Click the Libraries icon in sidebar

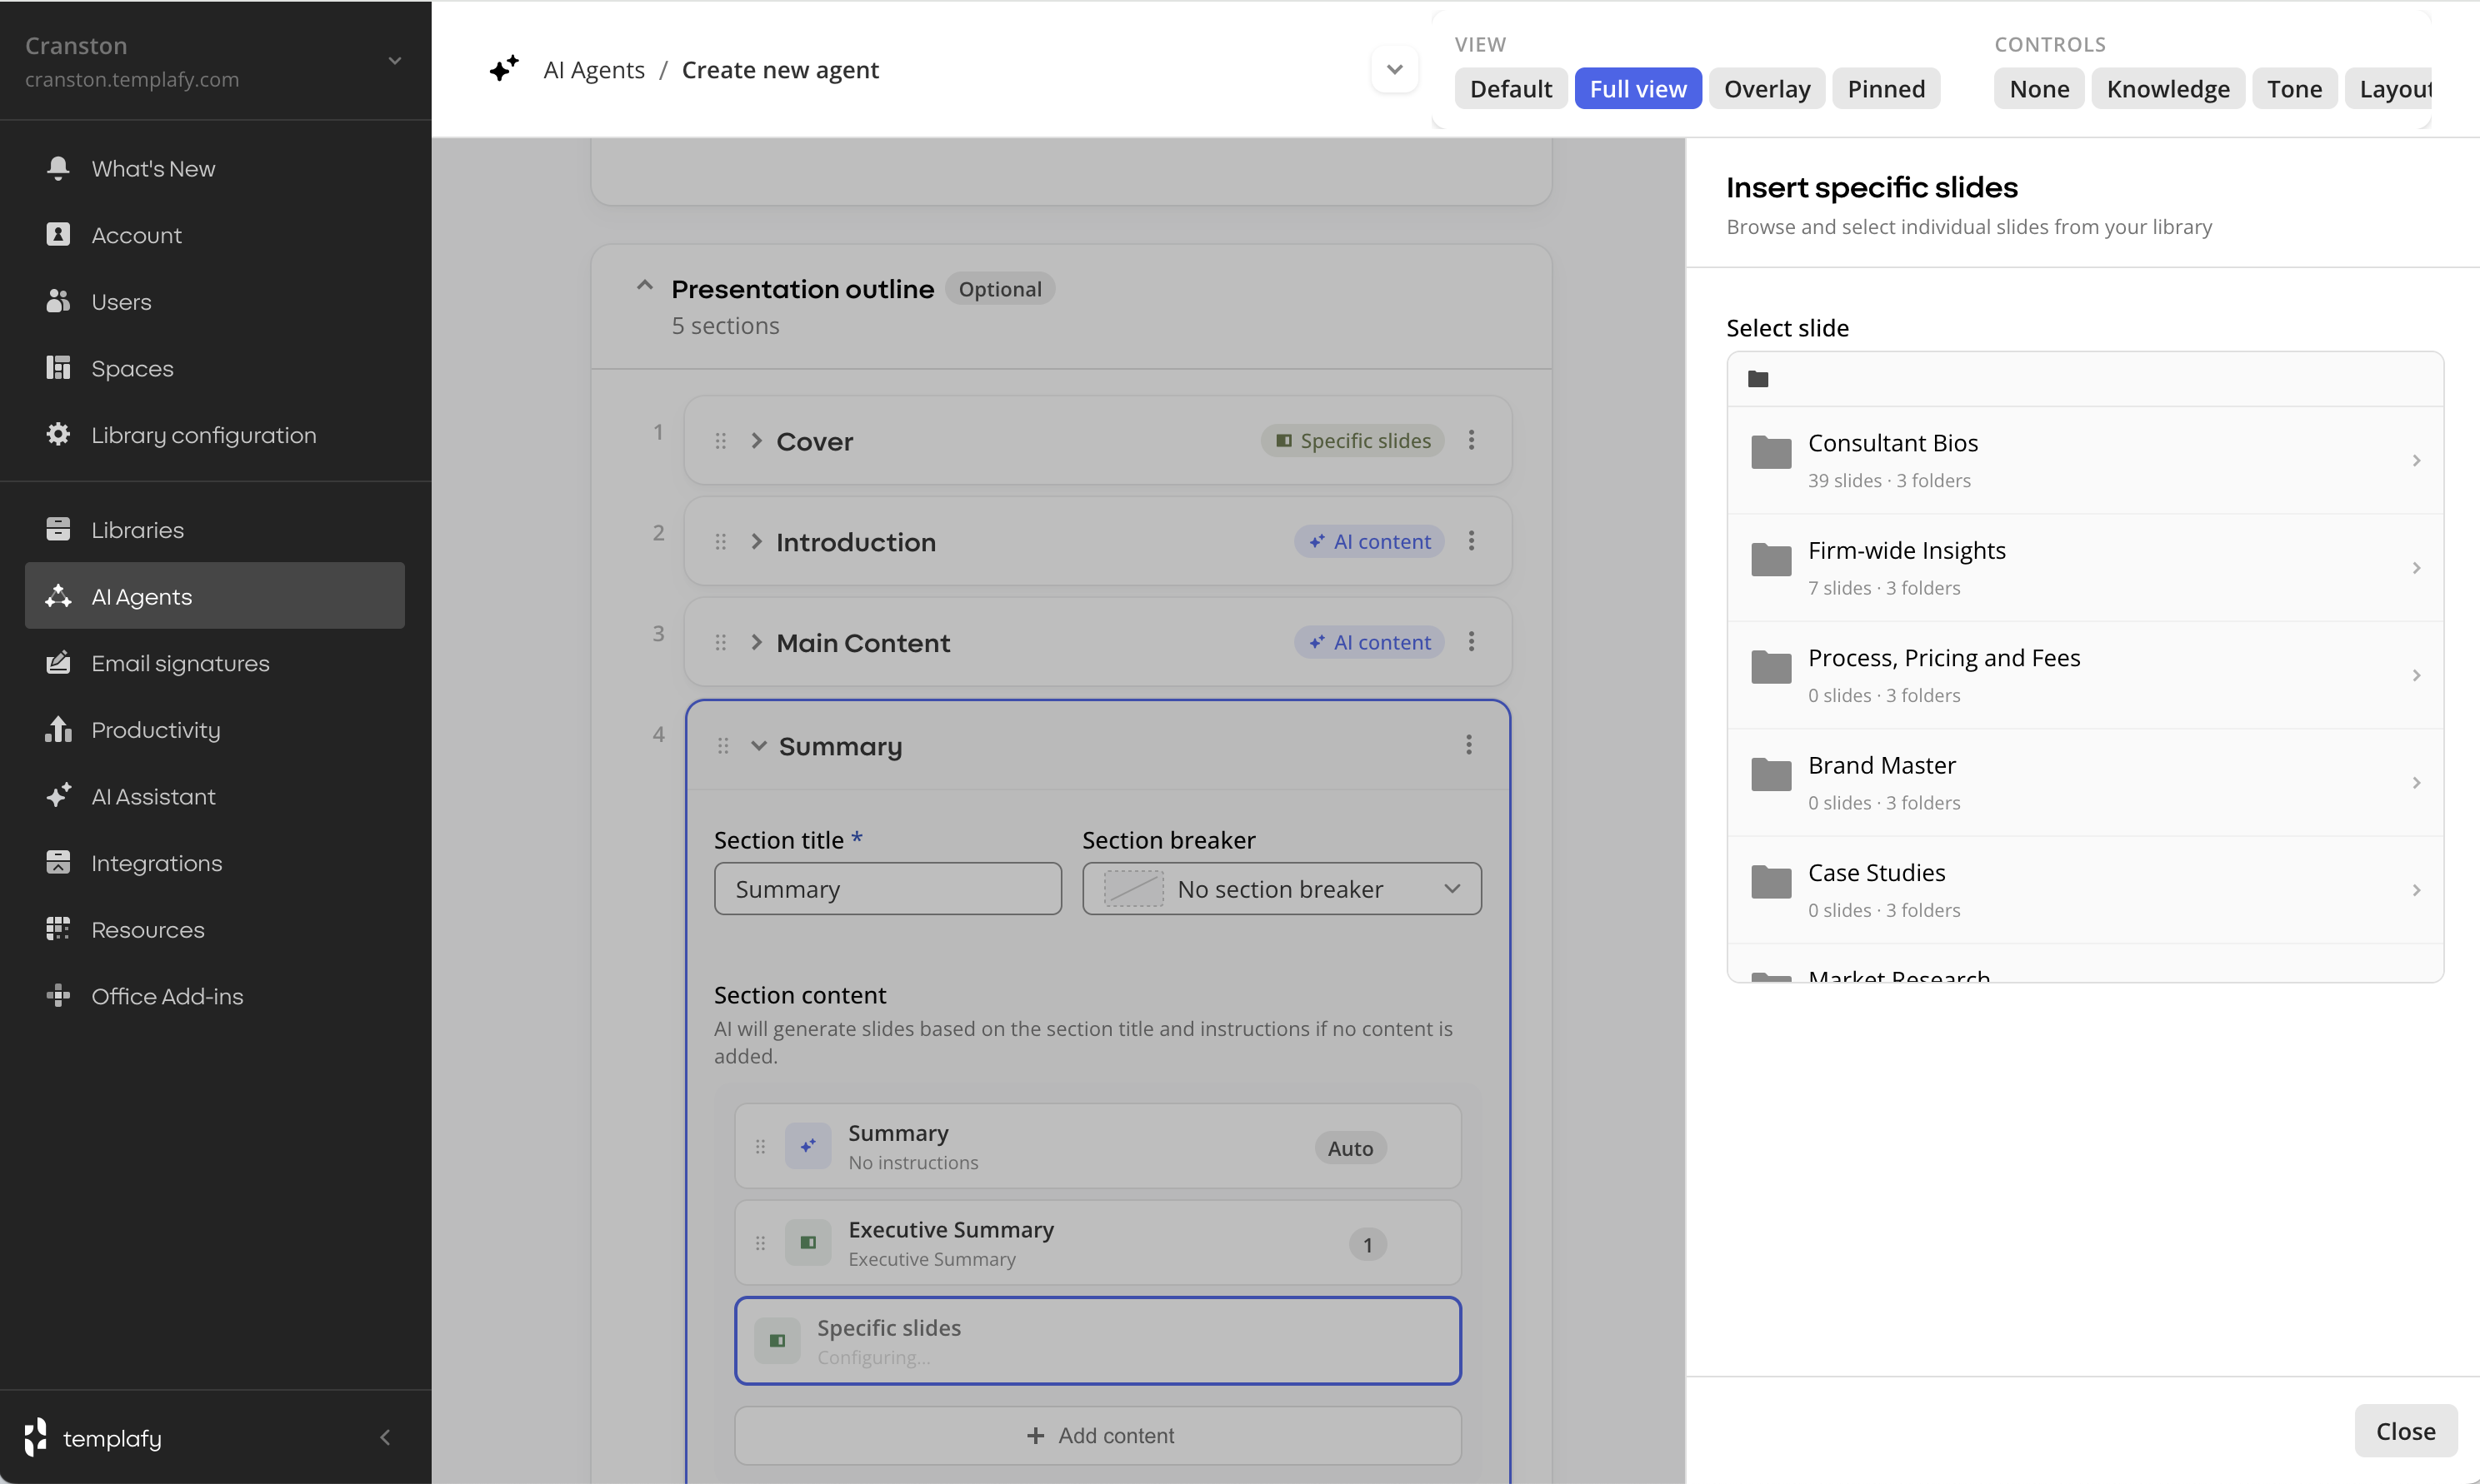[x=58, y=529]
